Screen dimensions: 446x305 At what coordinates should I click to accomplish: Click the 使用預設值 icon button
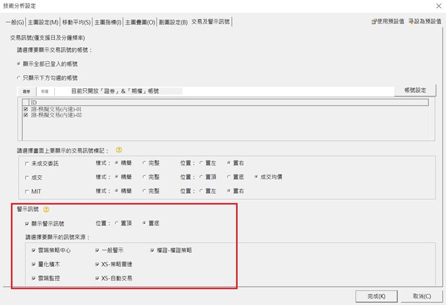pyautogui.click(x=388, y=21)
